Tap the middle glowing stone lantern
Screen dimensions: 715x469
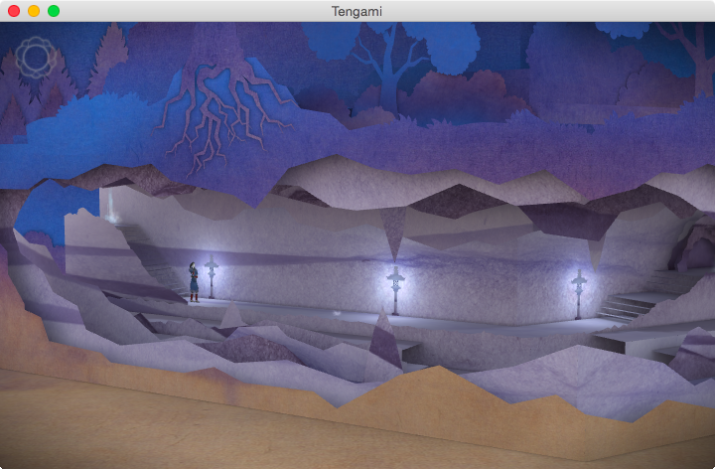395,290
